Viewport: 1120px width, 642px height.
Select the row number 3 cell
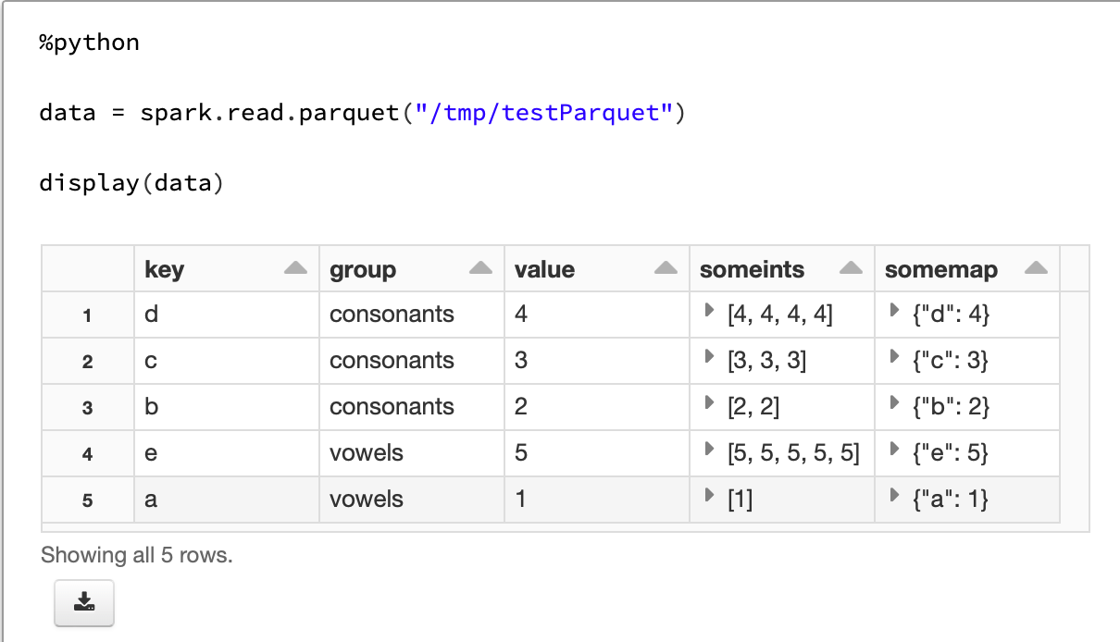point(87,407)
